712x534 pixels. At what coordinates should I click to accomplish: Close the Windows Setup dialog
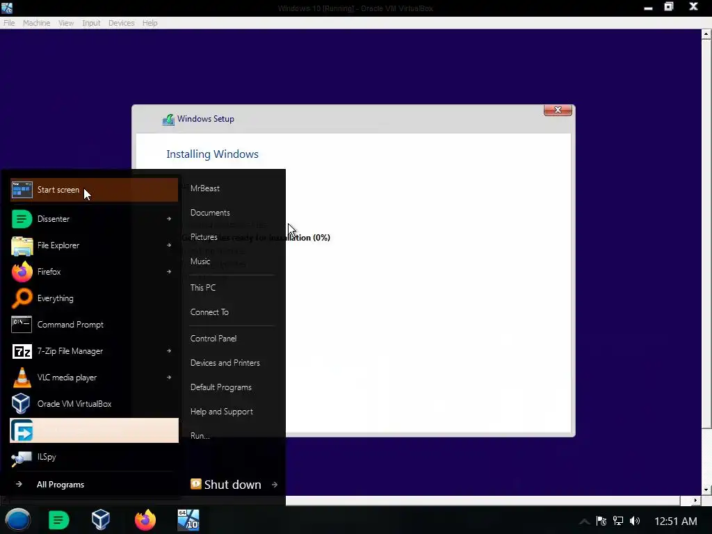pos(558,110)
